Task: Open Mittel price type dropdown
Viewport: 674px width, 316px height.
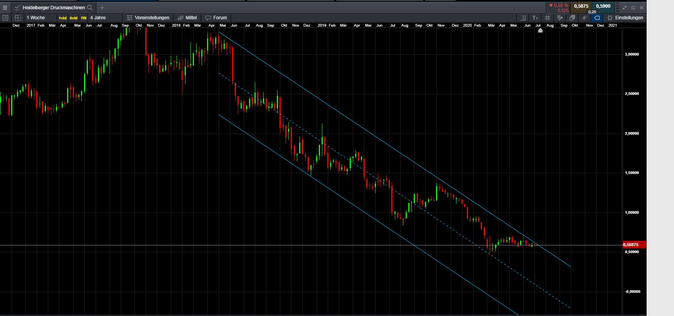Action: coord(187,18)
